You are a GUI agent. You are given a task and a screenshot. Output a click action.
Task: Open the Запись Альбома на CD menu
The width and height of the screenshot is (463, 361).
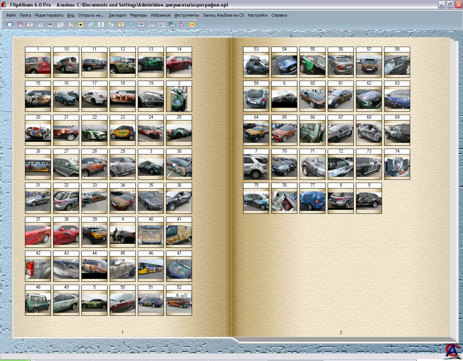tap(223, 15)
